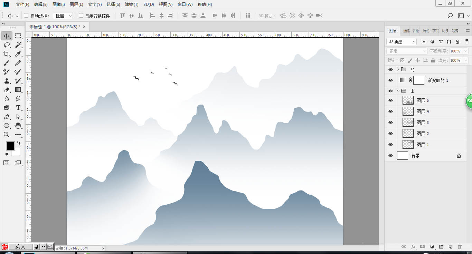Viewport: 472px width, 254px height.
Task: Create a new layer group
Action: [441, 247]
